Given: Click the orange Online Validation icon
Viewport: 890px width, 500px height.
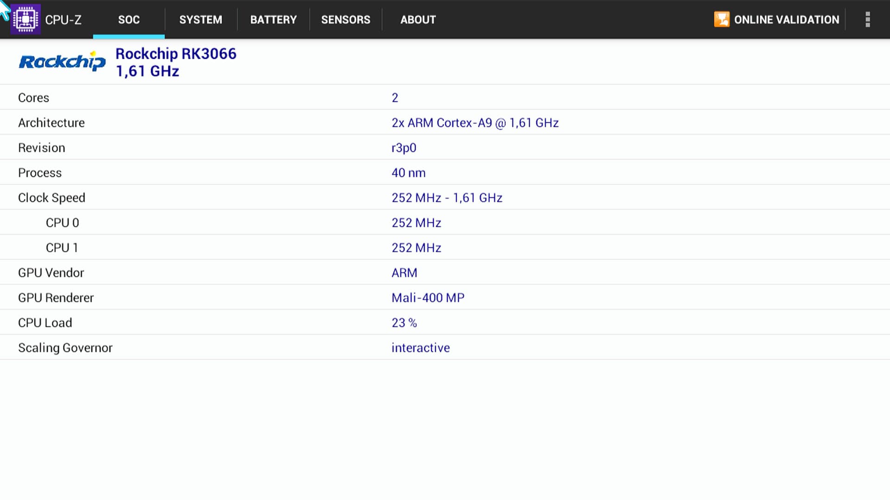Looking at the screenshot, I should [721, 19].
